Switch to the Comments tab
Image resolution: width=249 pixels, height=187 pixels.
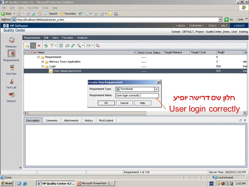(x=52, y=121)
